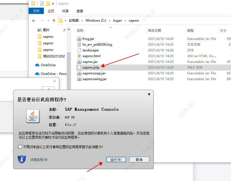Switch to the Home (主页) ribbon tab
Viewport: 231px width, 181px height.
click(51, 11)
